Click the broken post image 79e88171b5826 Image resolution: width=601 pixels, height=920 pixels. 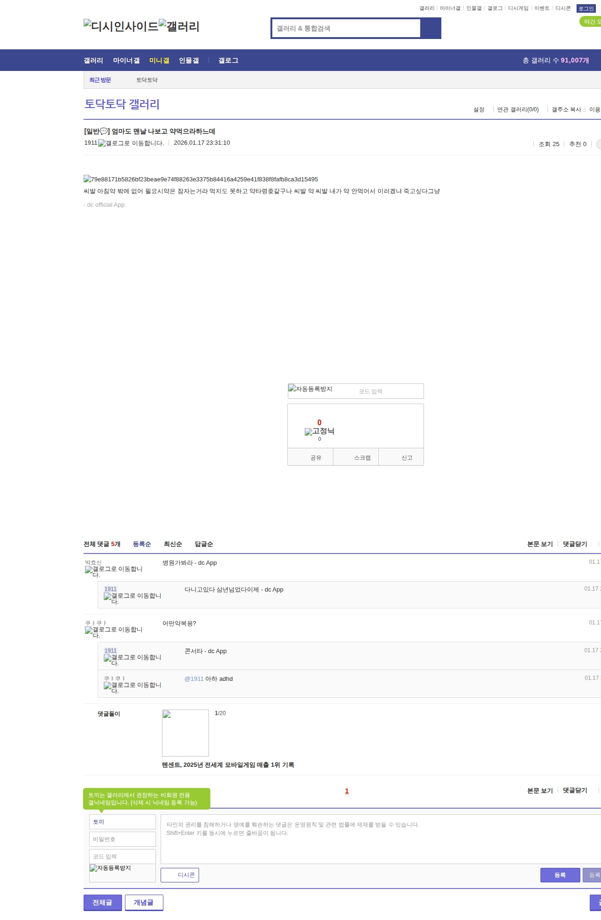[200, 179]
